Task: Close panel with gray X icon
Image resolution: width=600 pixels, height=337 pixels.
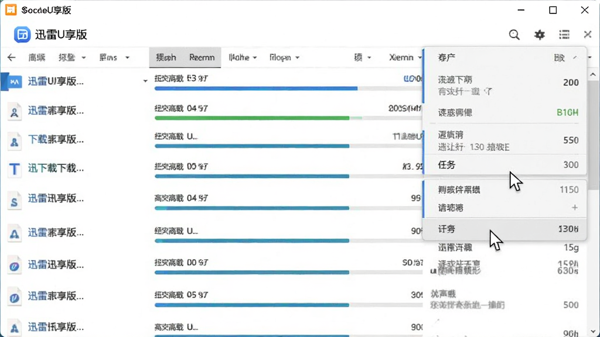Action: [588, 35]
